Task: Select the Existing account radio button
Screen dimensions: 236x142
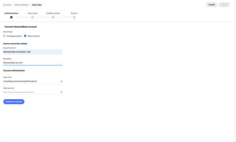Action: (x=4, y=36)
